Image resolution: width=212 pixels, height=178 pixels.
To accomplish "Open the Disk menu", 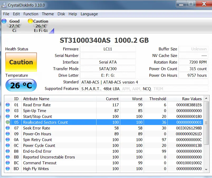I will [x=61, y=14].
